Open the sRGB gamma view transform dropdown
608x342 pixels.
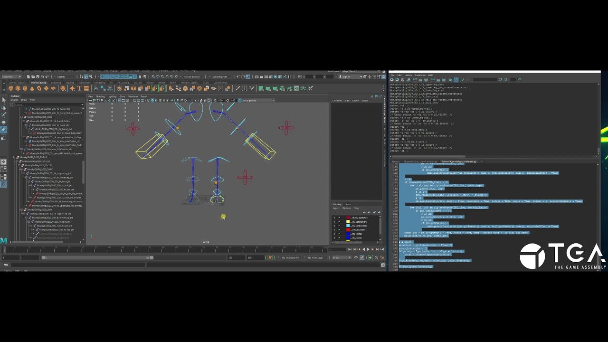click(258, 100)
